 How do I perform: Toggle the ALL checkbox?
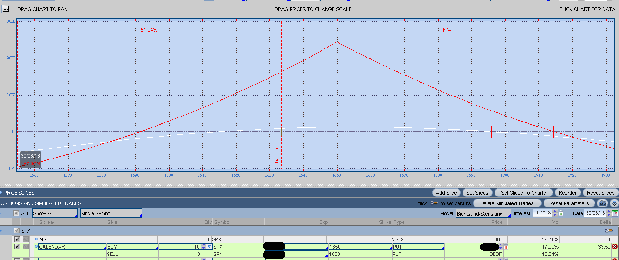tap(16, 213)
